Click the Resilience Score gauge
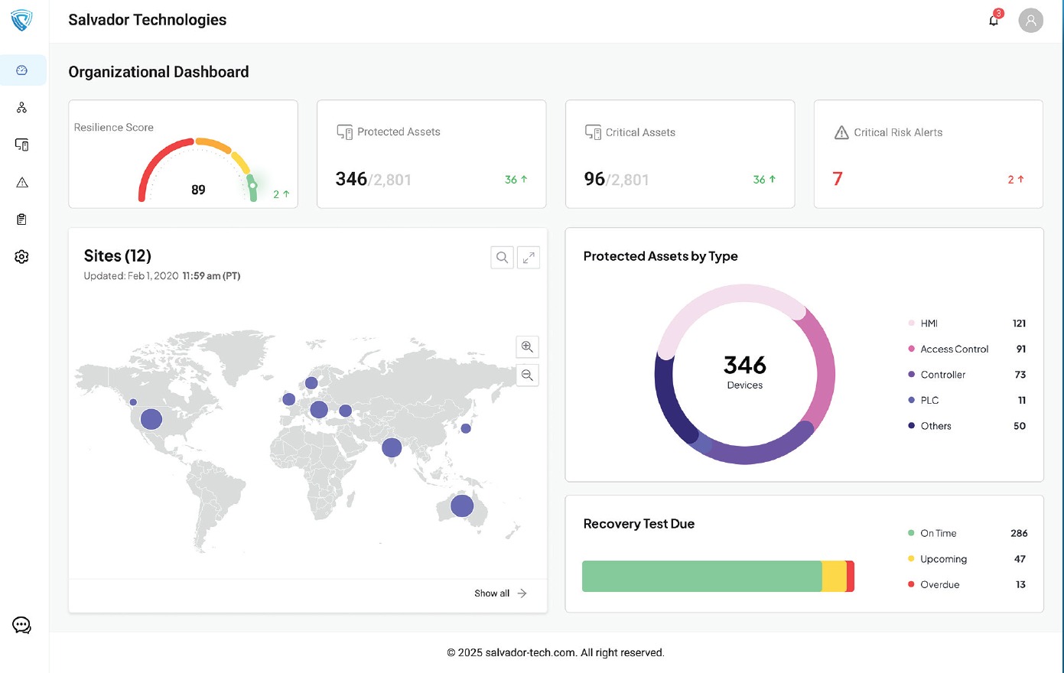This screenshot has height=673, width=1064. point(197,170)
